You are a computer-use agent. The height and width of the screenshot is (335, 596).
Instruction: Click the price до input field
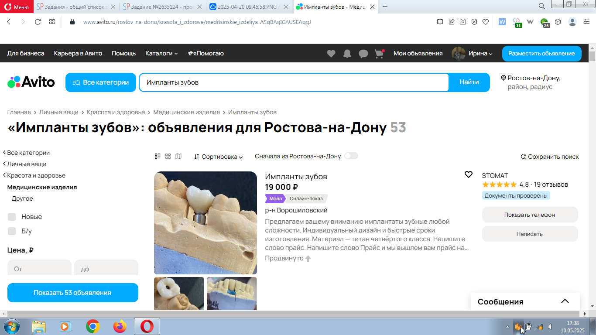(106, 268)
